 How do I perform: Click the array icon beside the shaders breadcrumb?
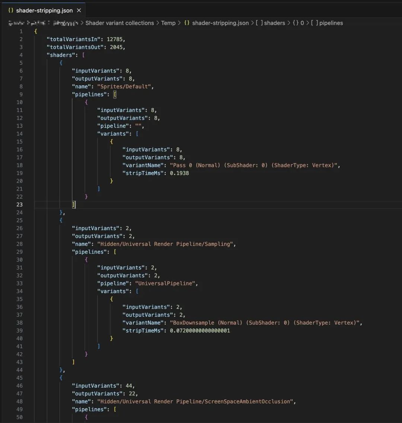(x=259, y=23)
